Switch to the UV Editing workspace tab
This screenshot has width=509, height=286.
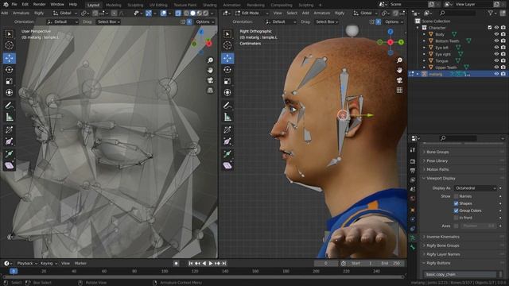click(x=158, y=5)
